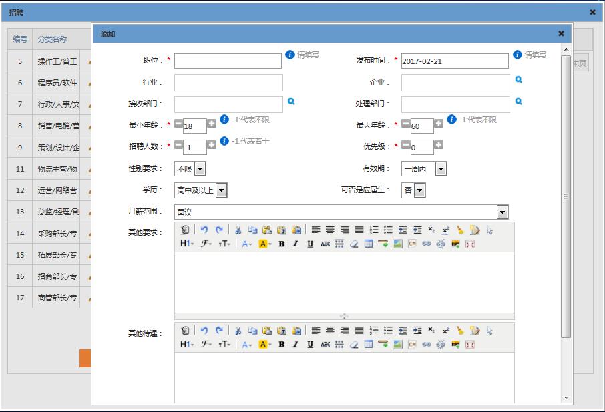
Task: Close the 添加 dialog
Action: 561,33
